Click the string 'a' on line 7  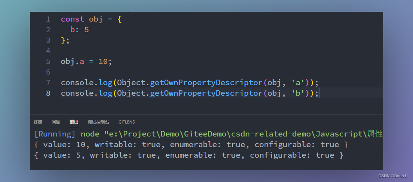pos(298,83)
